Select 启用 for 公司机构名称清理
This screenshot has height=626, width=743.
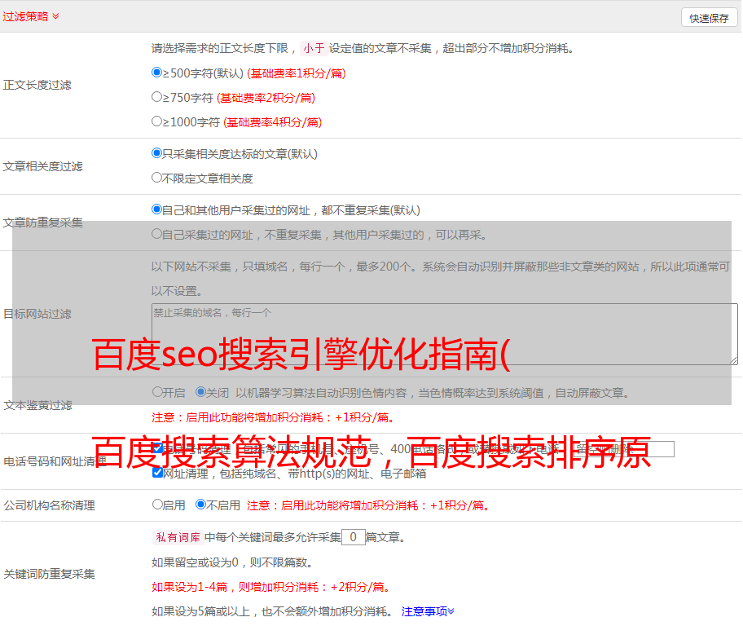click(157, 505)
